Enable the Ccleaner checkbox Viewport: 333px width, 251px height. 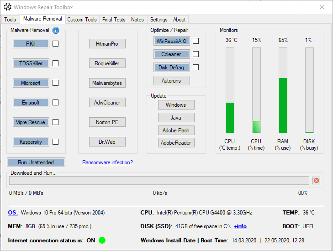coord(196,54)
